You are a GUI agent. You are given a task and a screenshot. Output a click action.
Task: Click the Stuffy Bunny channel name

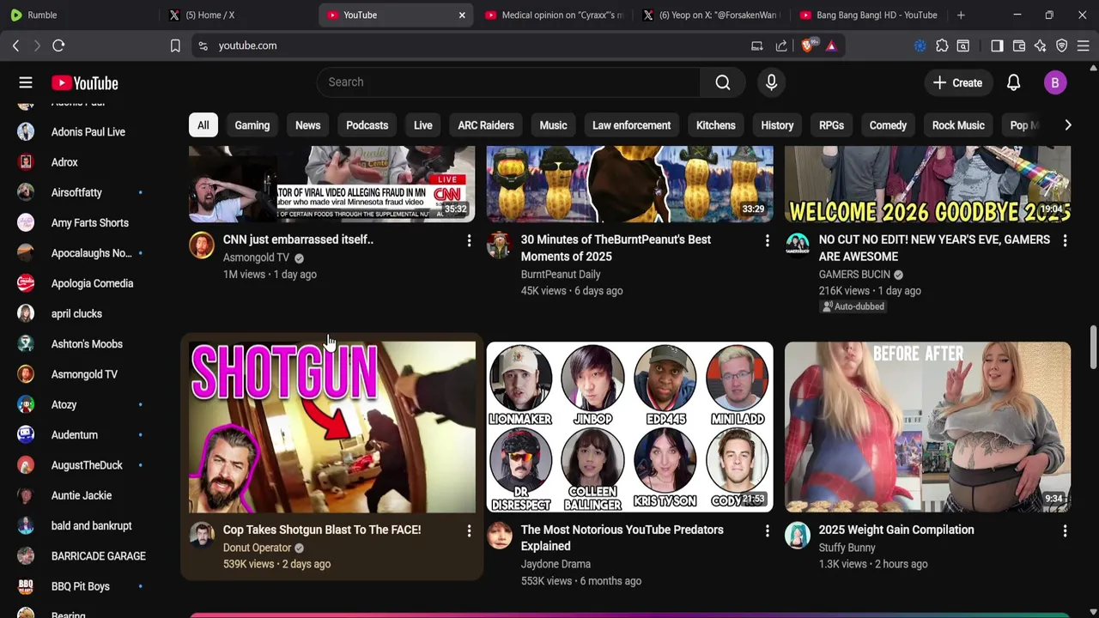[x=847, y=548]
